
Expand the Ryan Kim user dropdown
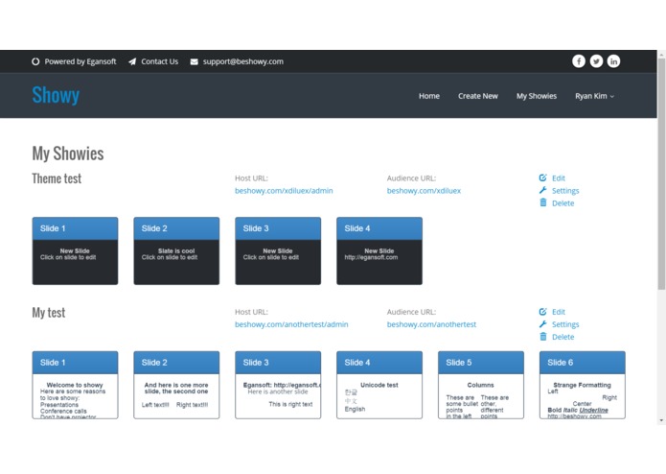tap(595, 96)
